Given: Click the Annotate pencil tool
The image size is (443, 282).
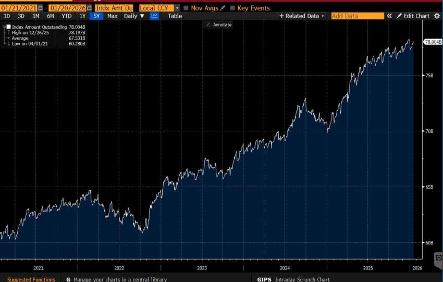Looking at the screenshot, I should (219, 24).
